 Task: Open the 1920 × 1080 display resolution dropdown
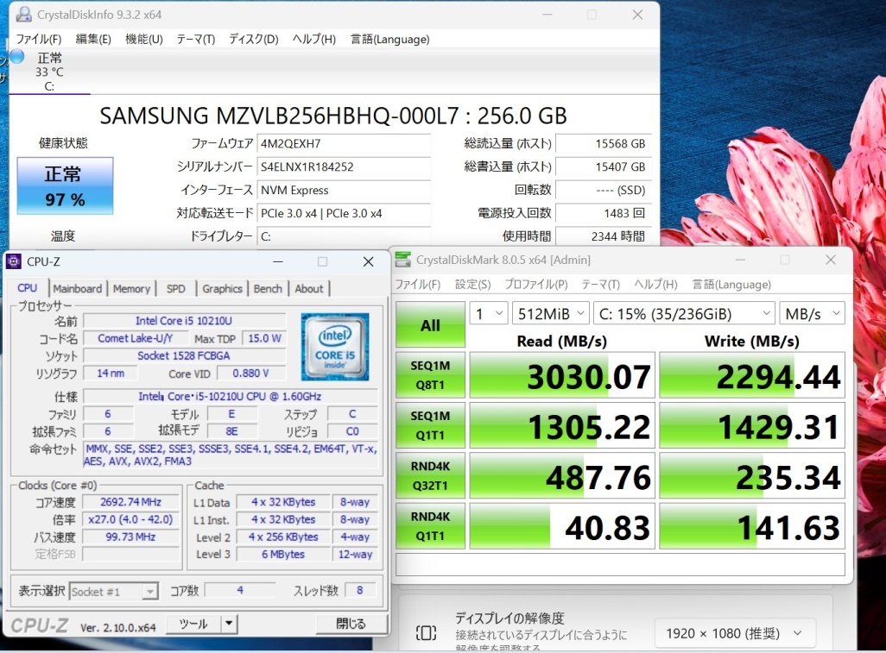[735, 633]
